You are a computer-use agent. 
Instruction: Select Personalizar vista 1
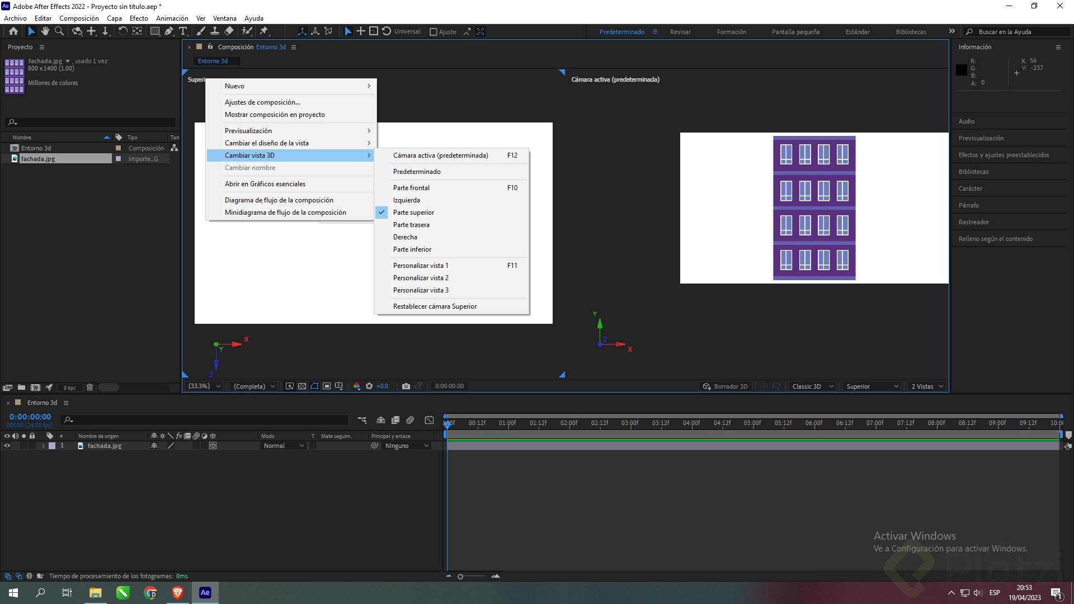click(x=451, y=266)
